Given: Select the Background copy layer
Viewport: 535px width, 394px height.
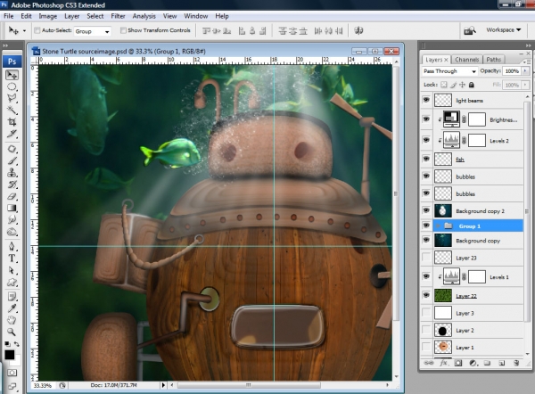Looking at the screenshot, I should (x=478, y=241).
